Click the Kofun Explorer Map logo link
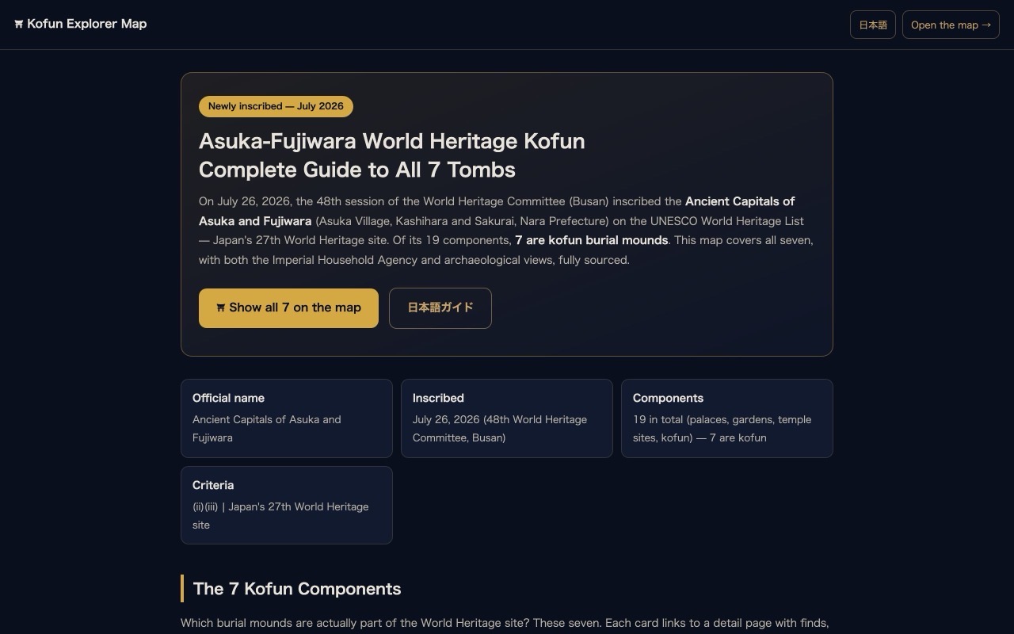The image size is (1014, 634). [80, 24]
